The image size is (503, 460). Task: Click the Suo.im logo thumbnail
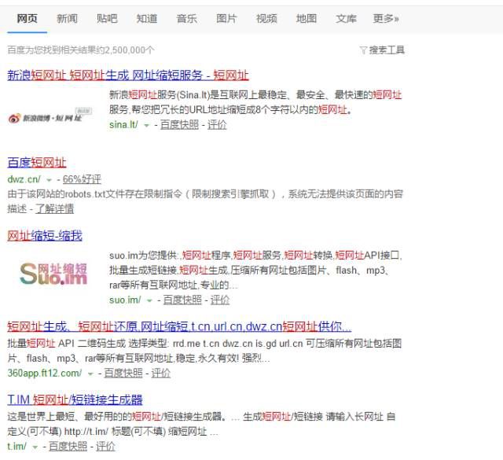[x=53, y=274]
